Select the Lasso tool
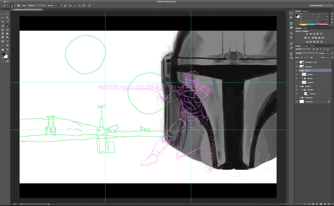The width and height of the screenshot is (334, 206). tap(3, 18)
